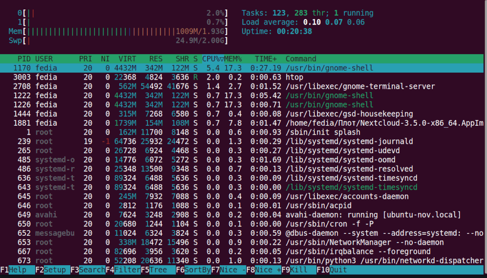The width and height of the screenshot is (487, 278).
Task: Select the Nextcloud AppImage process row
Action: point(242,123)
